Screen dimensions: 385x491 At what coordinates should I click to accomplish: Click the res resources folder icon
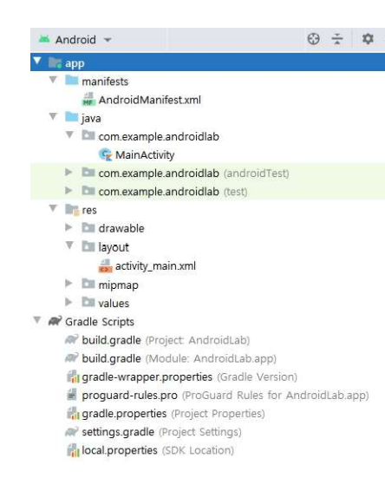coord(72,209)
